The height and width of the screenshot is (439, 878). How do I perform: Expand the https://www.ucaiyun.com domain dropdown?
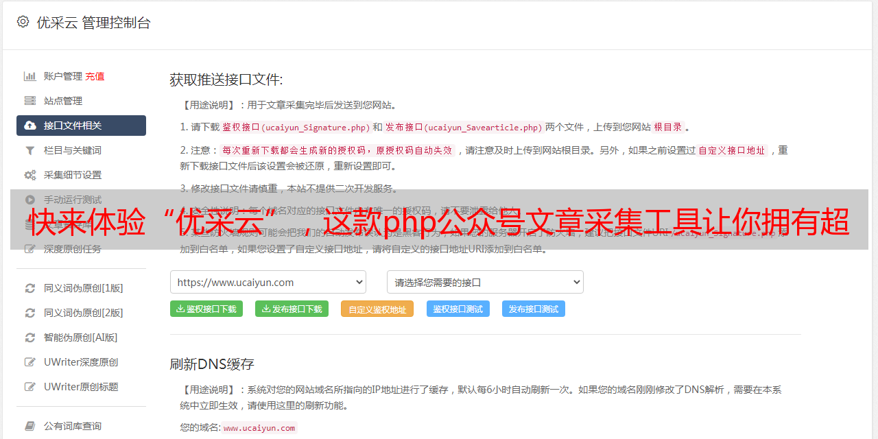pos(268,282)
